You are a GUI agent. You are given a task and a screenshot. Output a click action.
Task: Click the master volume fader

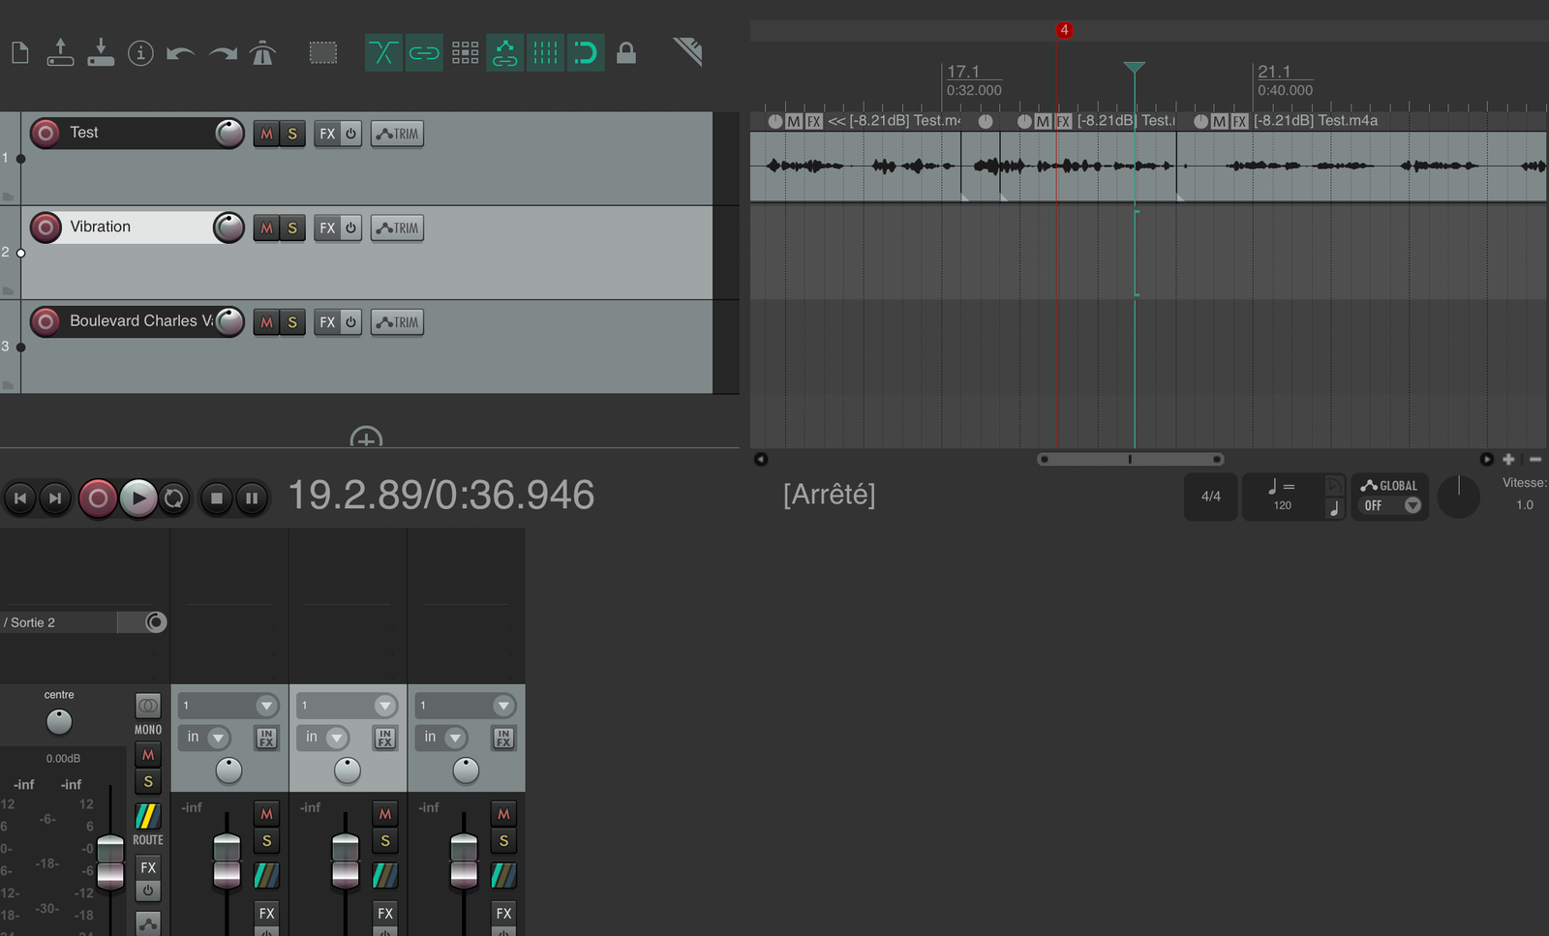pos(110,861)
